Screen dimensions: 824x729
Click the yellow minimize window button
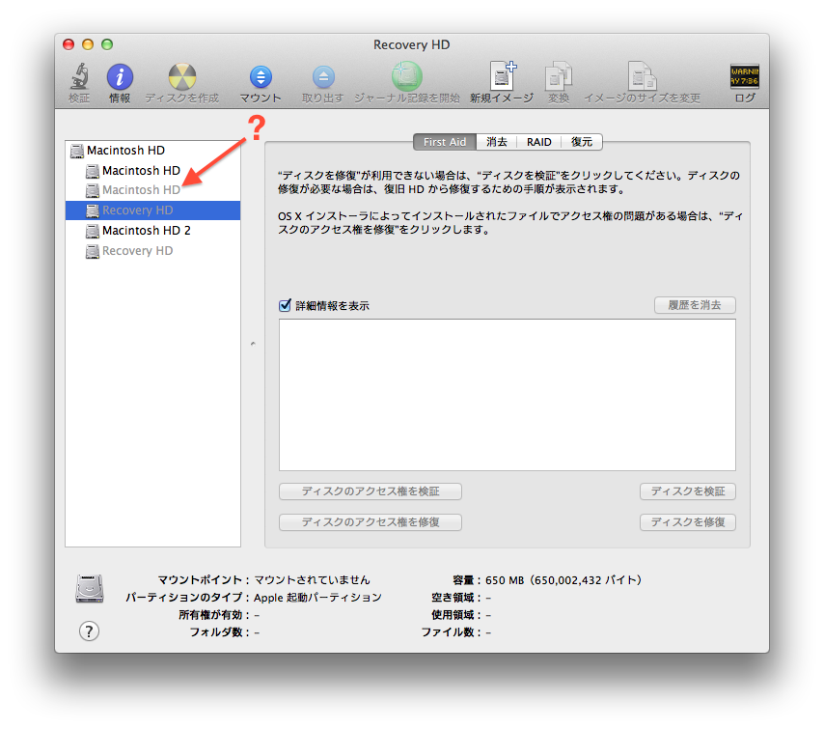tap(88, 44)
